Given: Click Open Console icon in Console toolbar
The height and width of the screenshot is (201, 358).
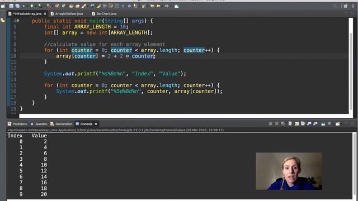Looking at the screenshot, I should click(x=337, y=124).
